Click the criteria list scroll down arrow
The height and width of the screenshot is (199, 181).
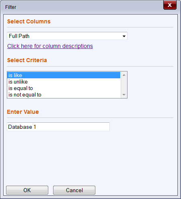(124, 95)
